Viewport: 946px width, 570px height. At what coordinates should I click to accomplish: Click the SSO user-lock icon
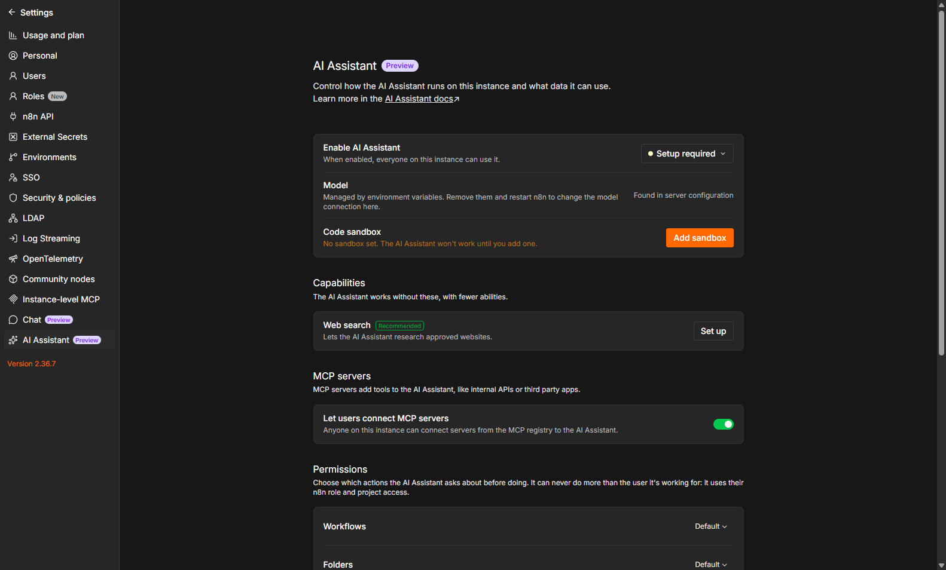[13, 177]
